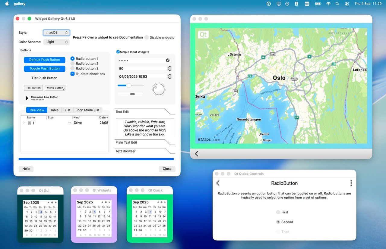This screenshot has height=249, width=386.
Task: Toggle the Tri-state check box
Action: [x=72, y=74]
